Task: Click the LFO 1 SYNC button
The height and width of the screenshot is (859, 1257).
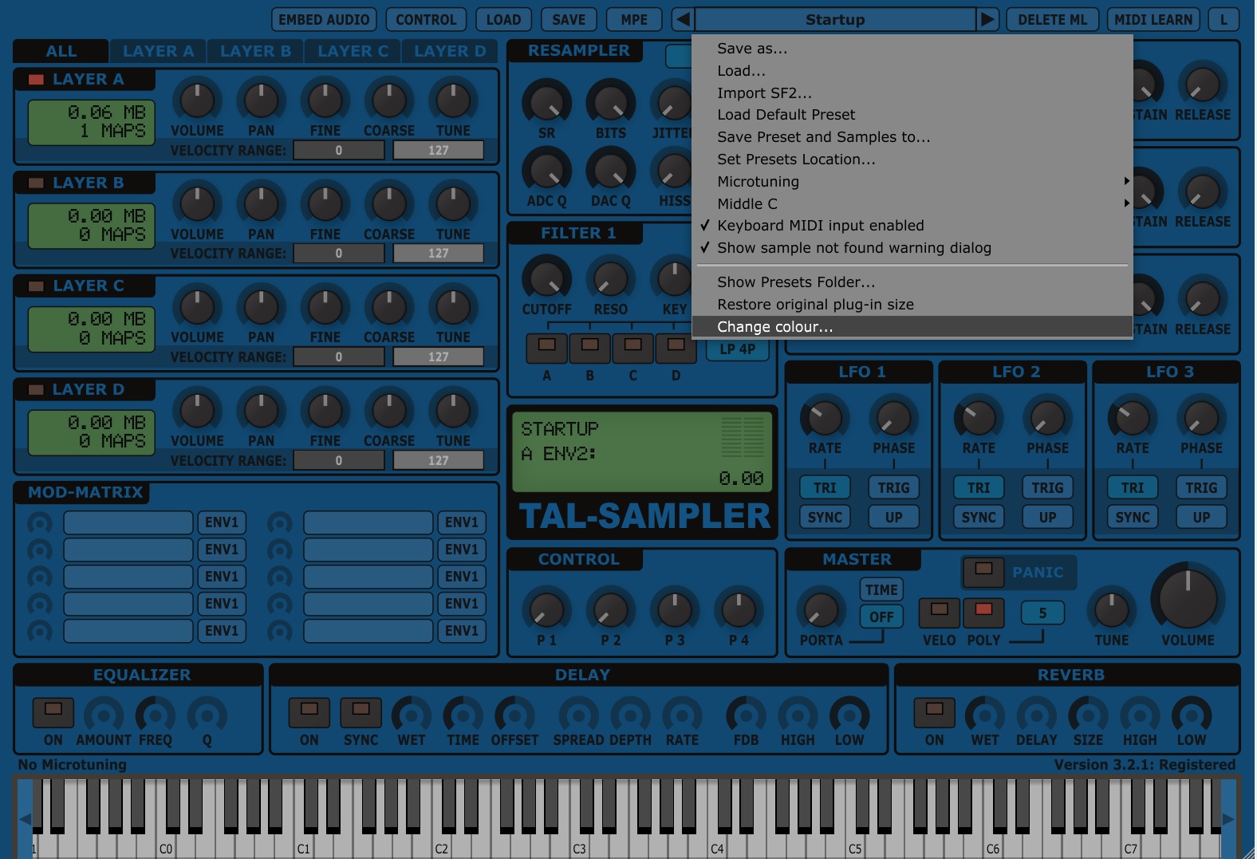Action: (825, 517)
